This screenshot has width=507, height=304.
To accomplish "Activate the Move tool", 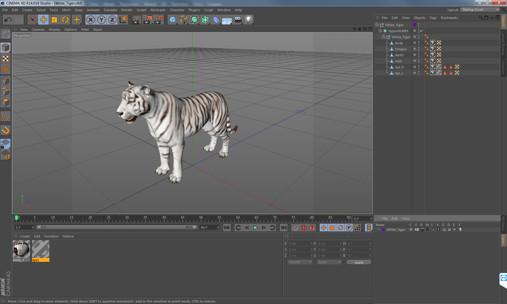I will [43, 20].
